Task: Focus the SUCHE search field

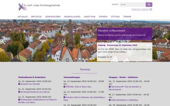Action: [x=133, y=5]
